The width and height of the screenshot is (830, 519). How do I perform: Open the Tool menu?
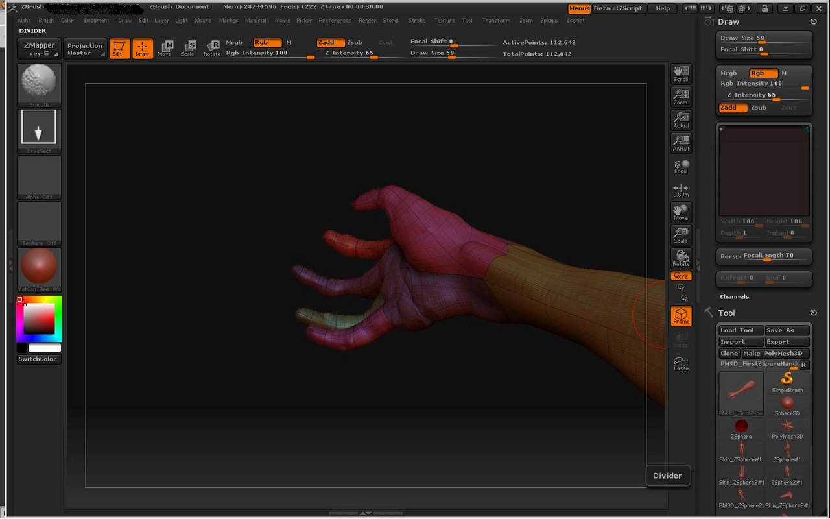pyautogui.click(x=468, y=20)
